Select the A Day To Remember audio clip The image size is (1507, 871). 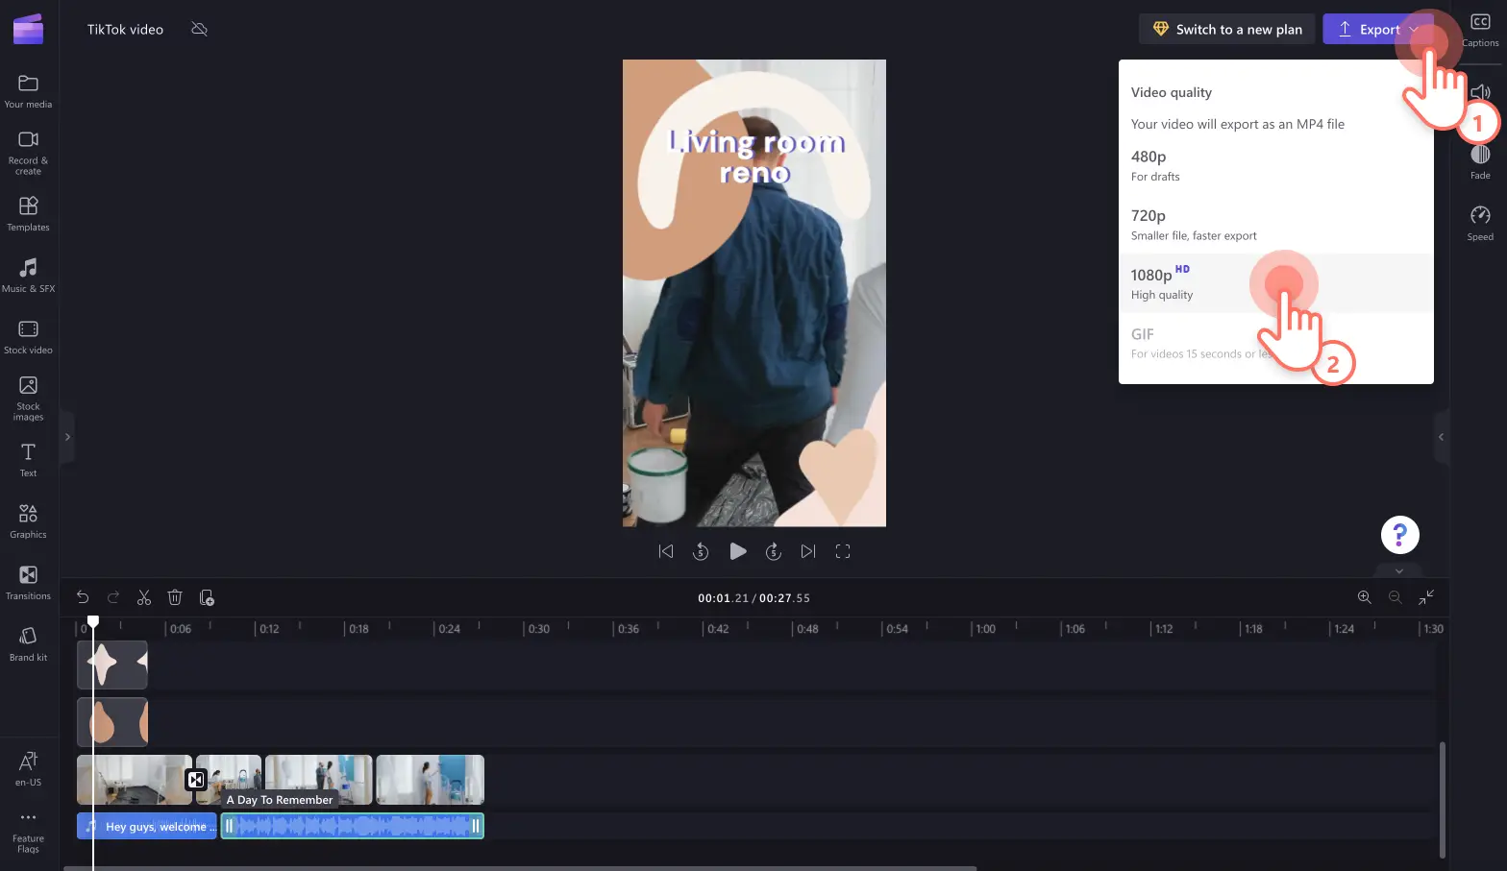click(x=353, y=826)
